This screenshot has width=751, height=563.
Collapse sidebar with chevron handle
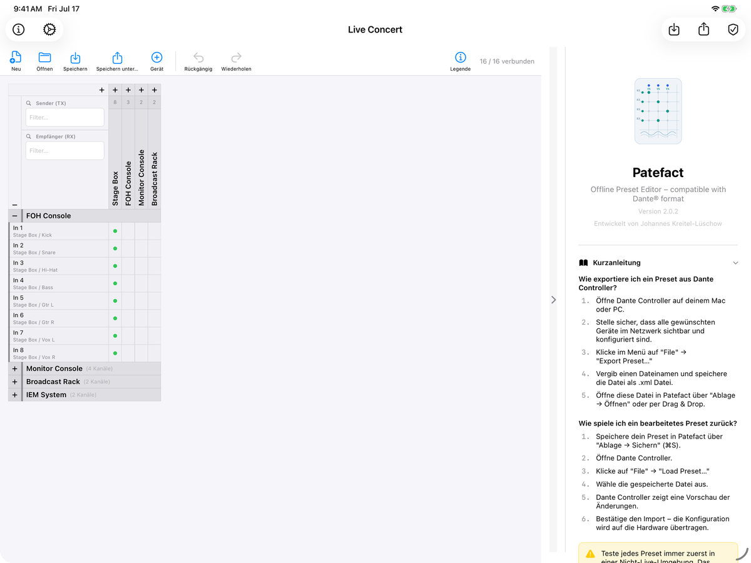pos(553,300)
